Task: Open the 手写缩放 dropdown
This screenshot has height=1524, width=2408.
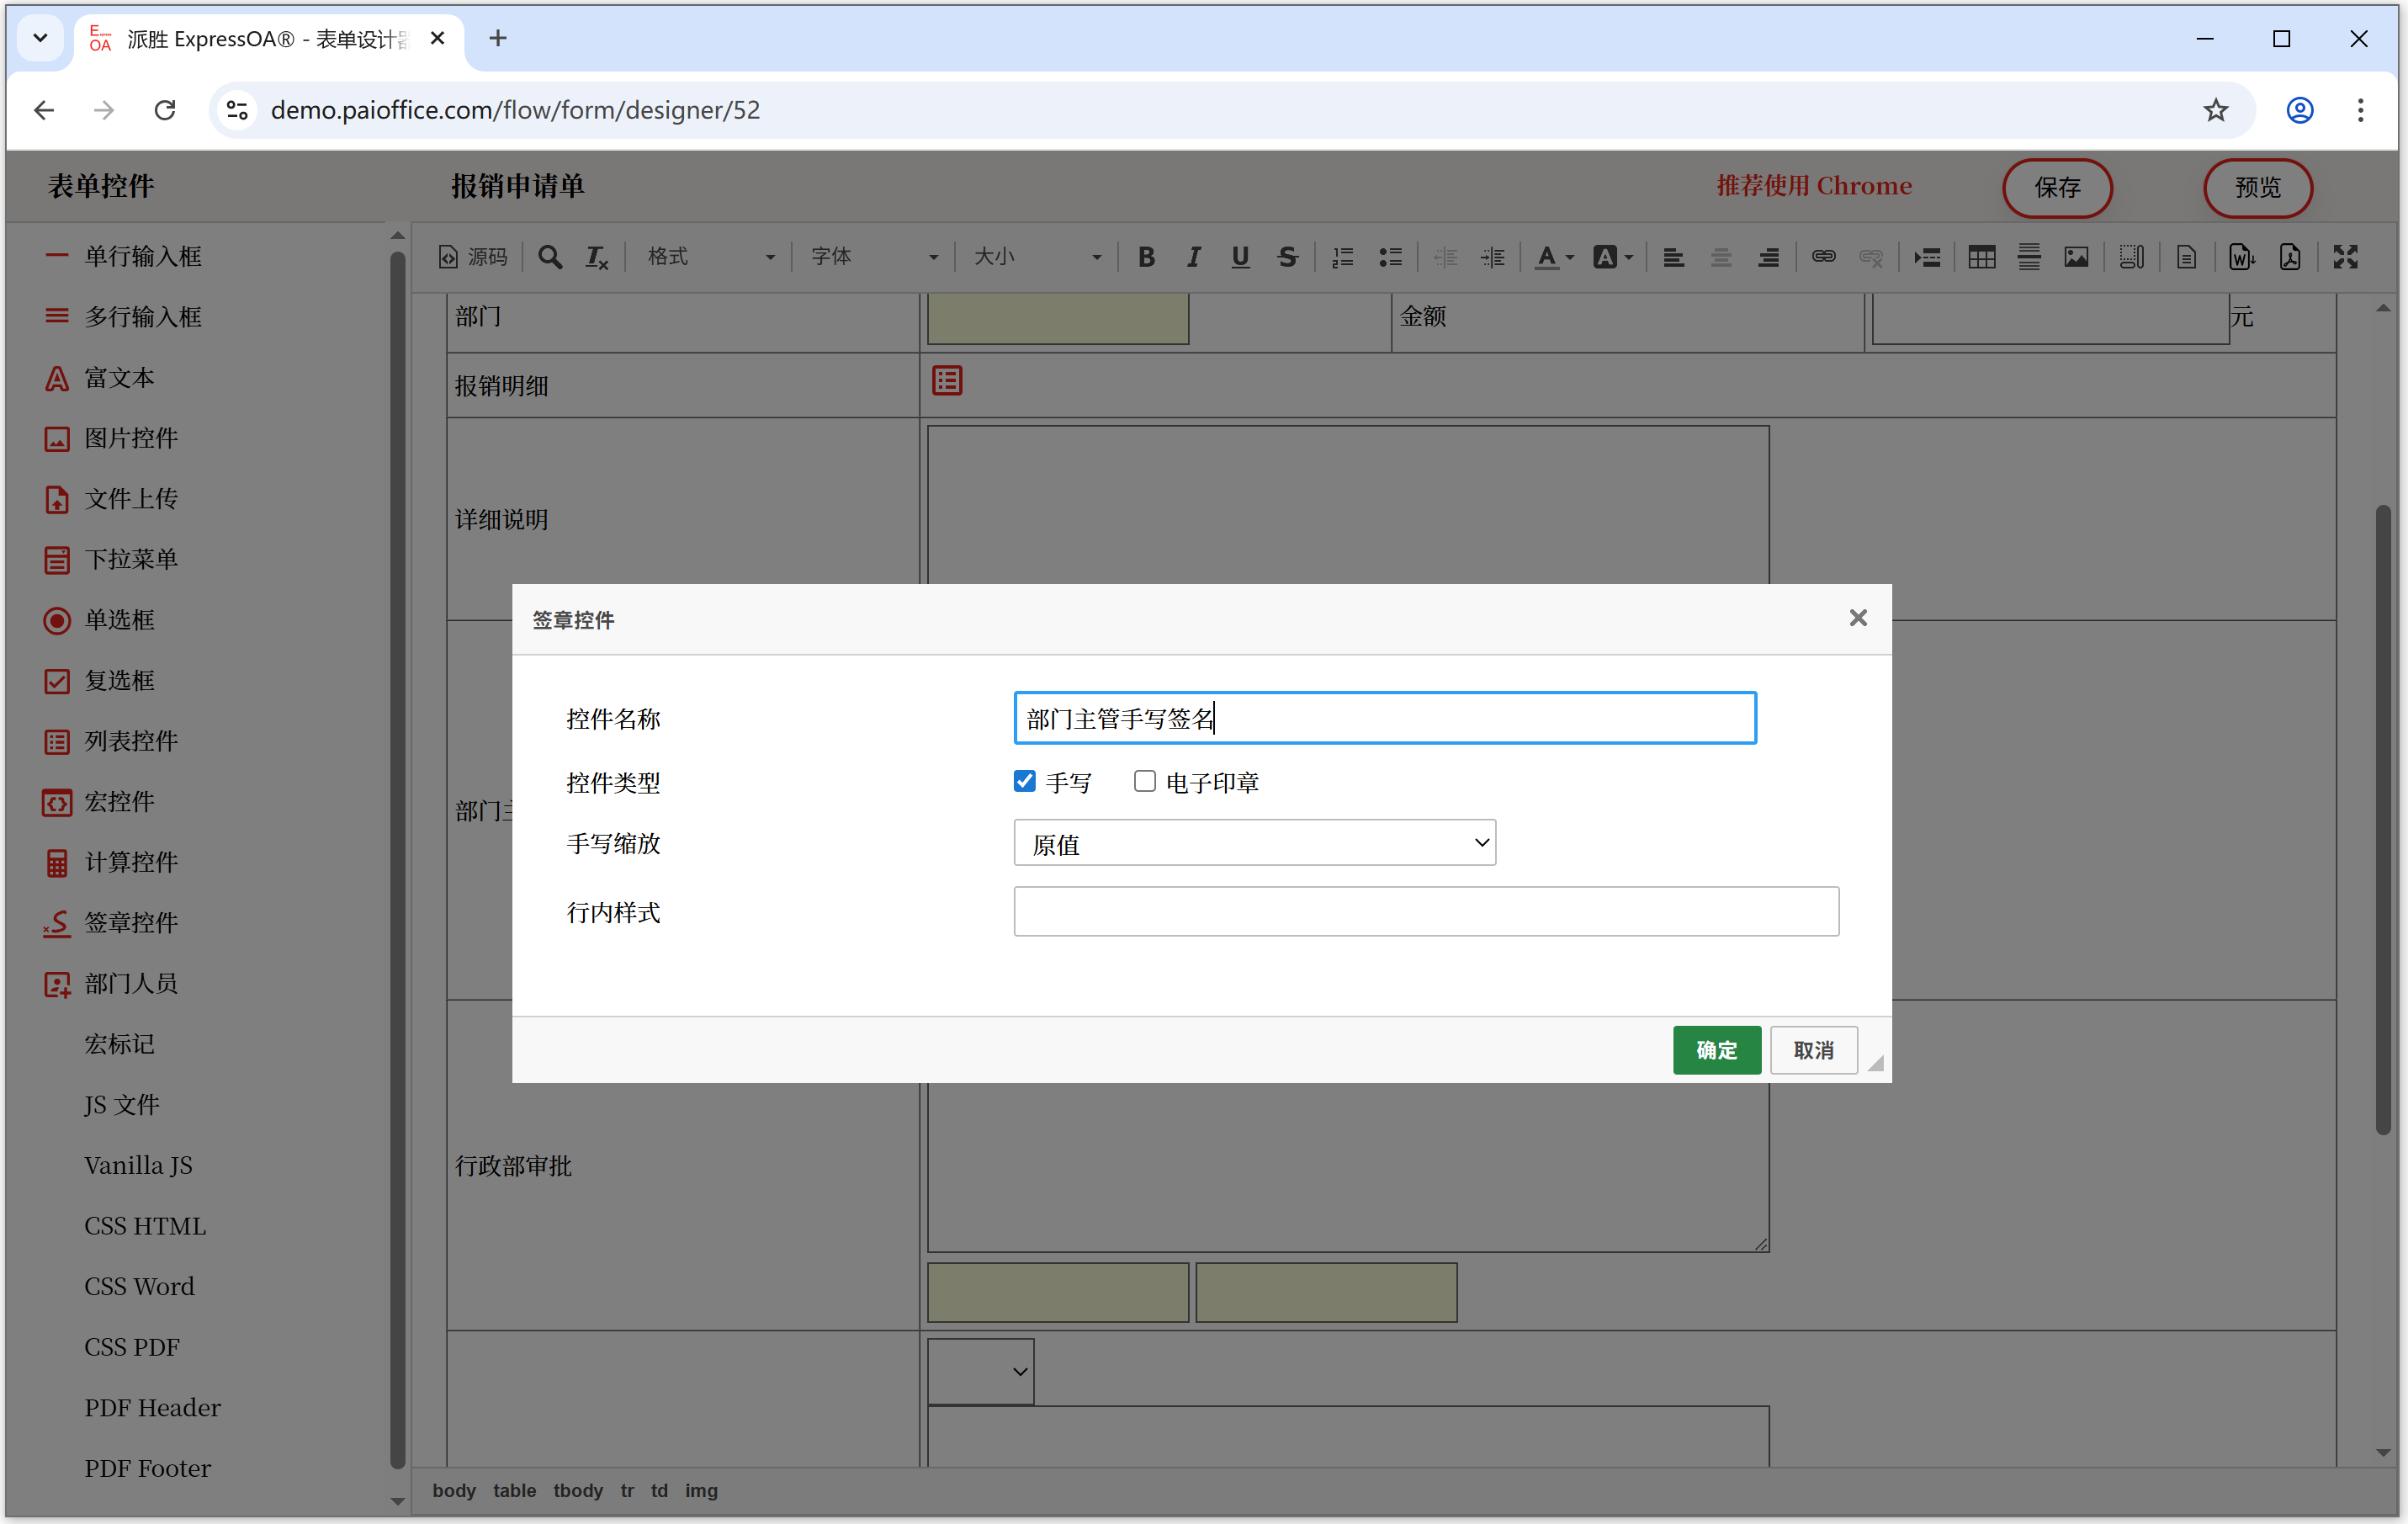Action: [x=1254, y=843]
